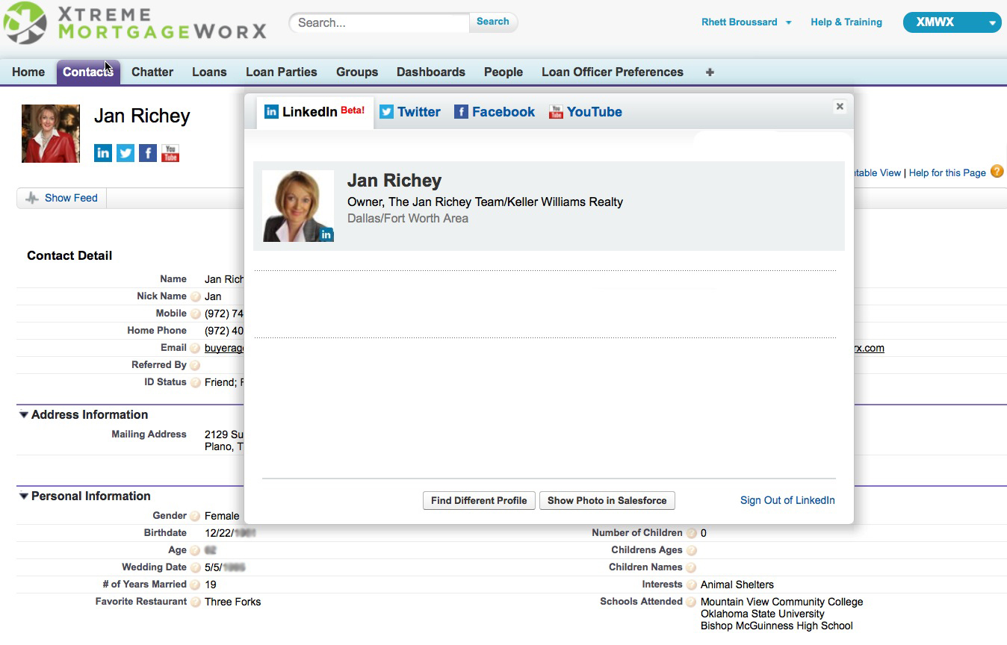
Task: Click Jan Richey's contact photo thumbnail
Action: [x=51, y=134]
